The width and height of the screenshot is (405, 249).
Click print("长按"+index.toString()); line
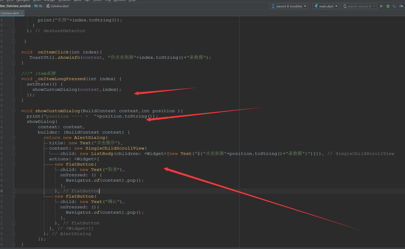pyautogui.click(x=80, y=20)
